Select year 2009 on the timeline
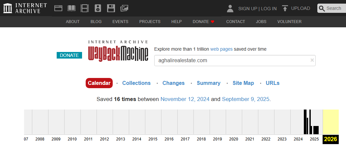Image resolution: width=346 pixels, height=151 pixels. click(56, 139)
